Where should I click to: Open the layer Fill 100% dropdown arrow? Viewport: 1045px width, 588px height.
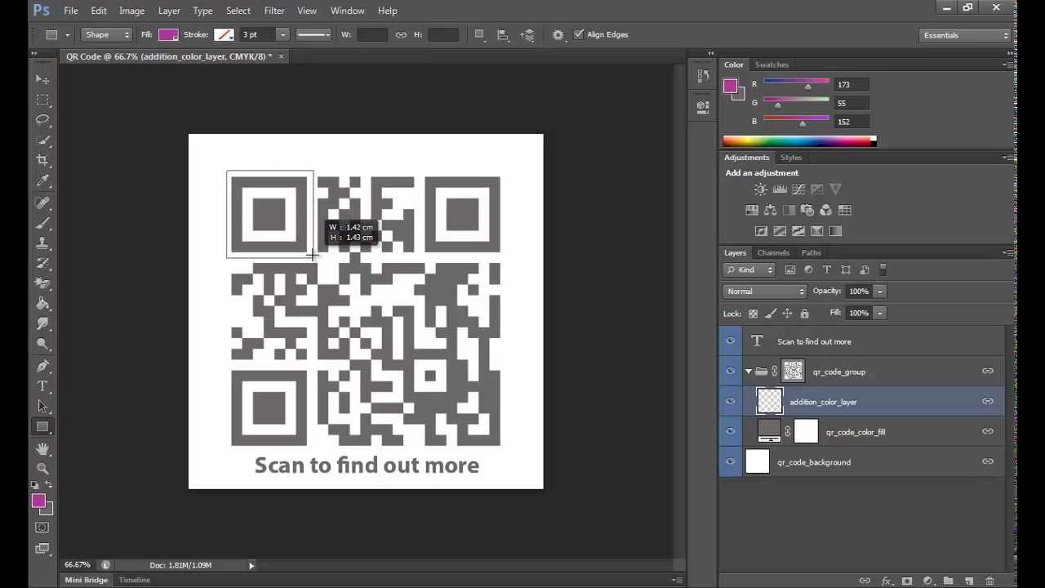coord(880,313)
